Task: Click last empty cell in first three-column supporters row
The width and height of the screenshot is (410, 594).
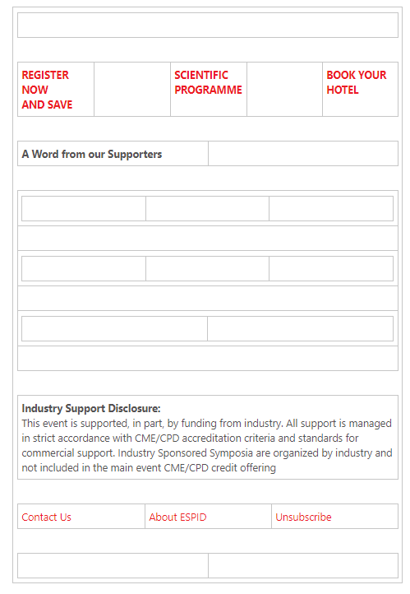Action: (331, 208)
